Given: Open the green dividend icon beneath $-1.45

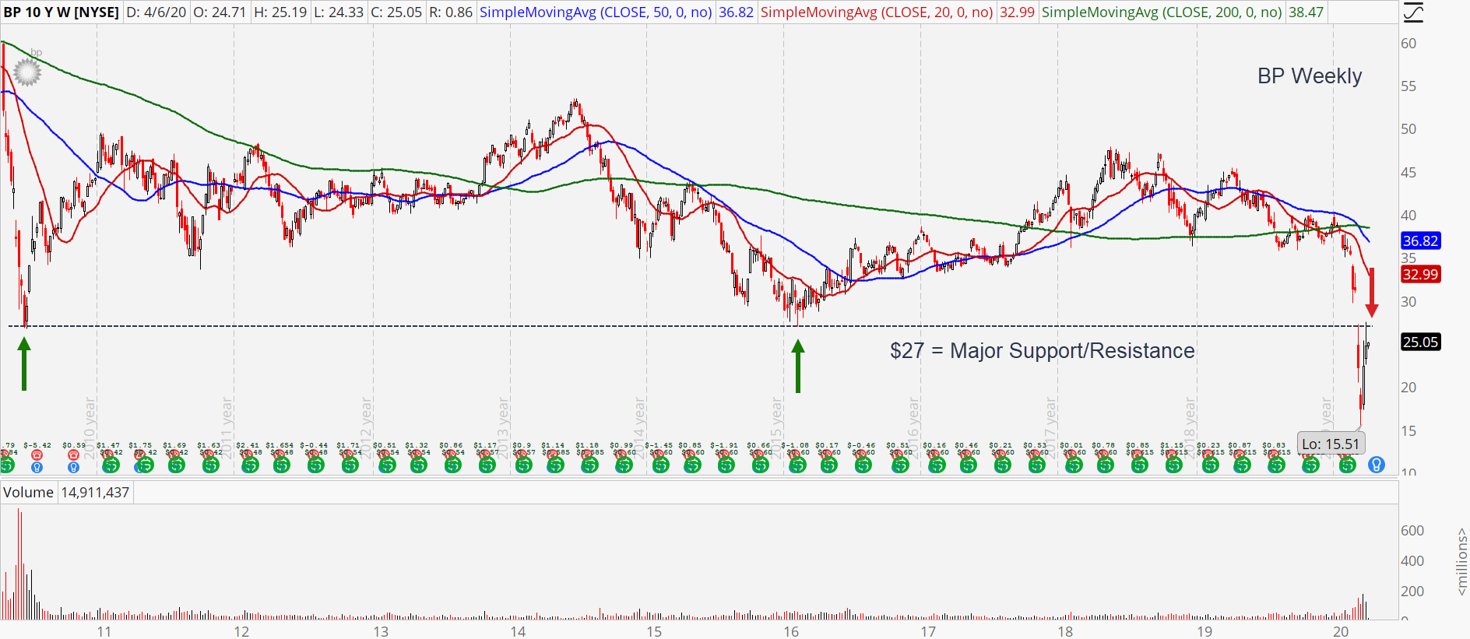Looking at the screenshot, I should [660, 465].
